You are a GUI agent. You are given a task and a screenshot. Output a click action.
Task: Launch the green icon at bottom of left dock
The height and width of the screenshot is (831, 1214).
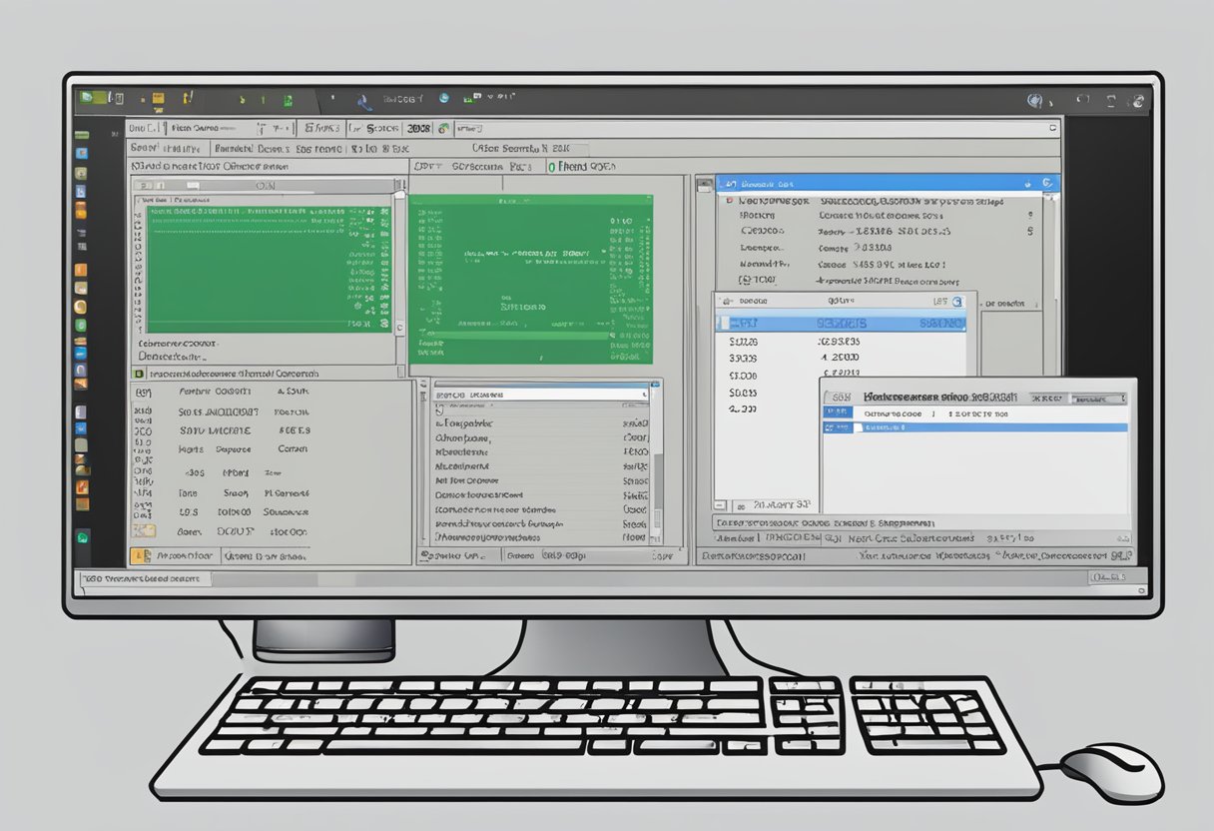tap(82, 537)
